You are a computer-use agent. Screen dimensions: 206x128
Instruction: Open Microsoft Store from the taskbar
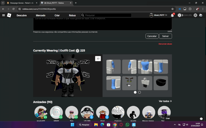click(108, 125)
